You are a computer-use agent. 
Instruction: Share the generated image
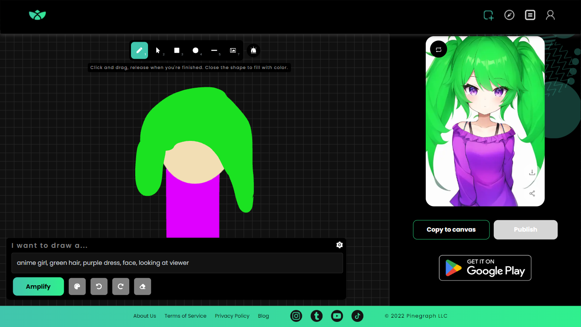532,193
